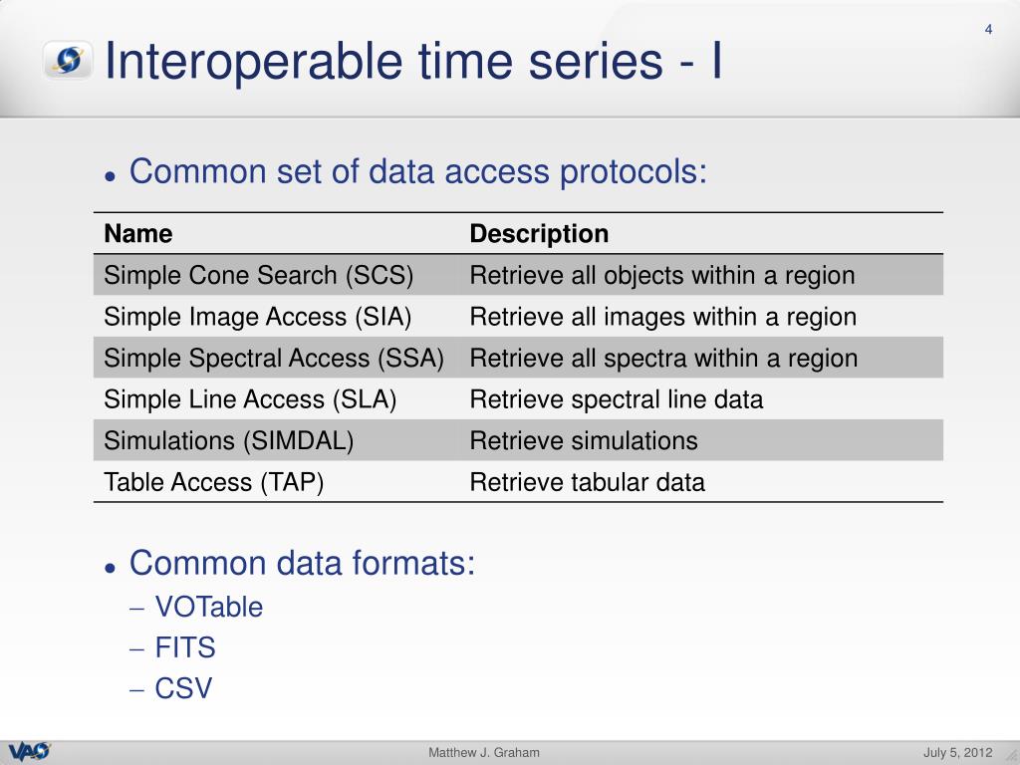This screenshot has width=1020, height=765.
Task: Click the VAO logo in the footer
Action: click(29, 751)
